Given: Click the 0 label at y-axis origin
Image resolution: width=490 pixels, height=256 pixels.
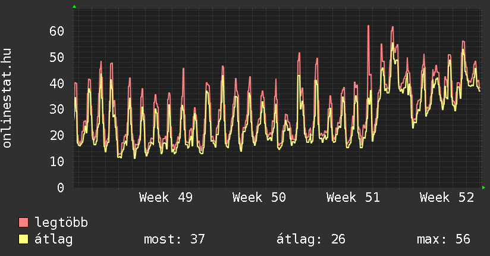Looking at the screenshot, I should click(x=60, y=188).
